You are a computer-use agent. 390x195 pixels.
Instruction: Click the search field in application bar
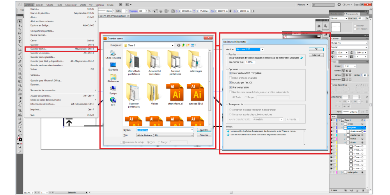pyautogui.click(x=323, y=4)
